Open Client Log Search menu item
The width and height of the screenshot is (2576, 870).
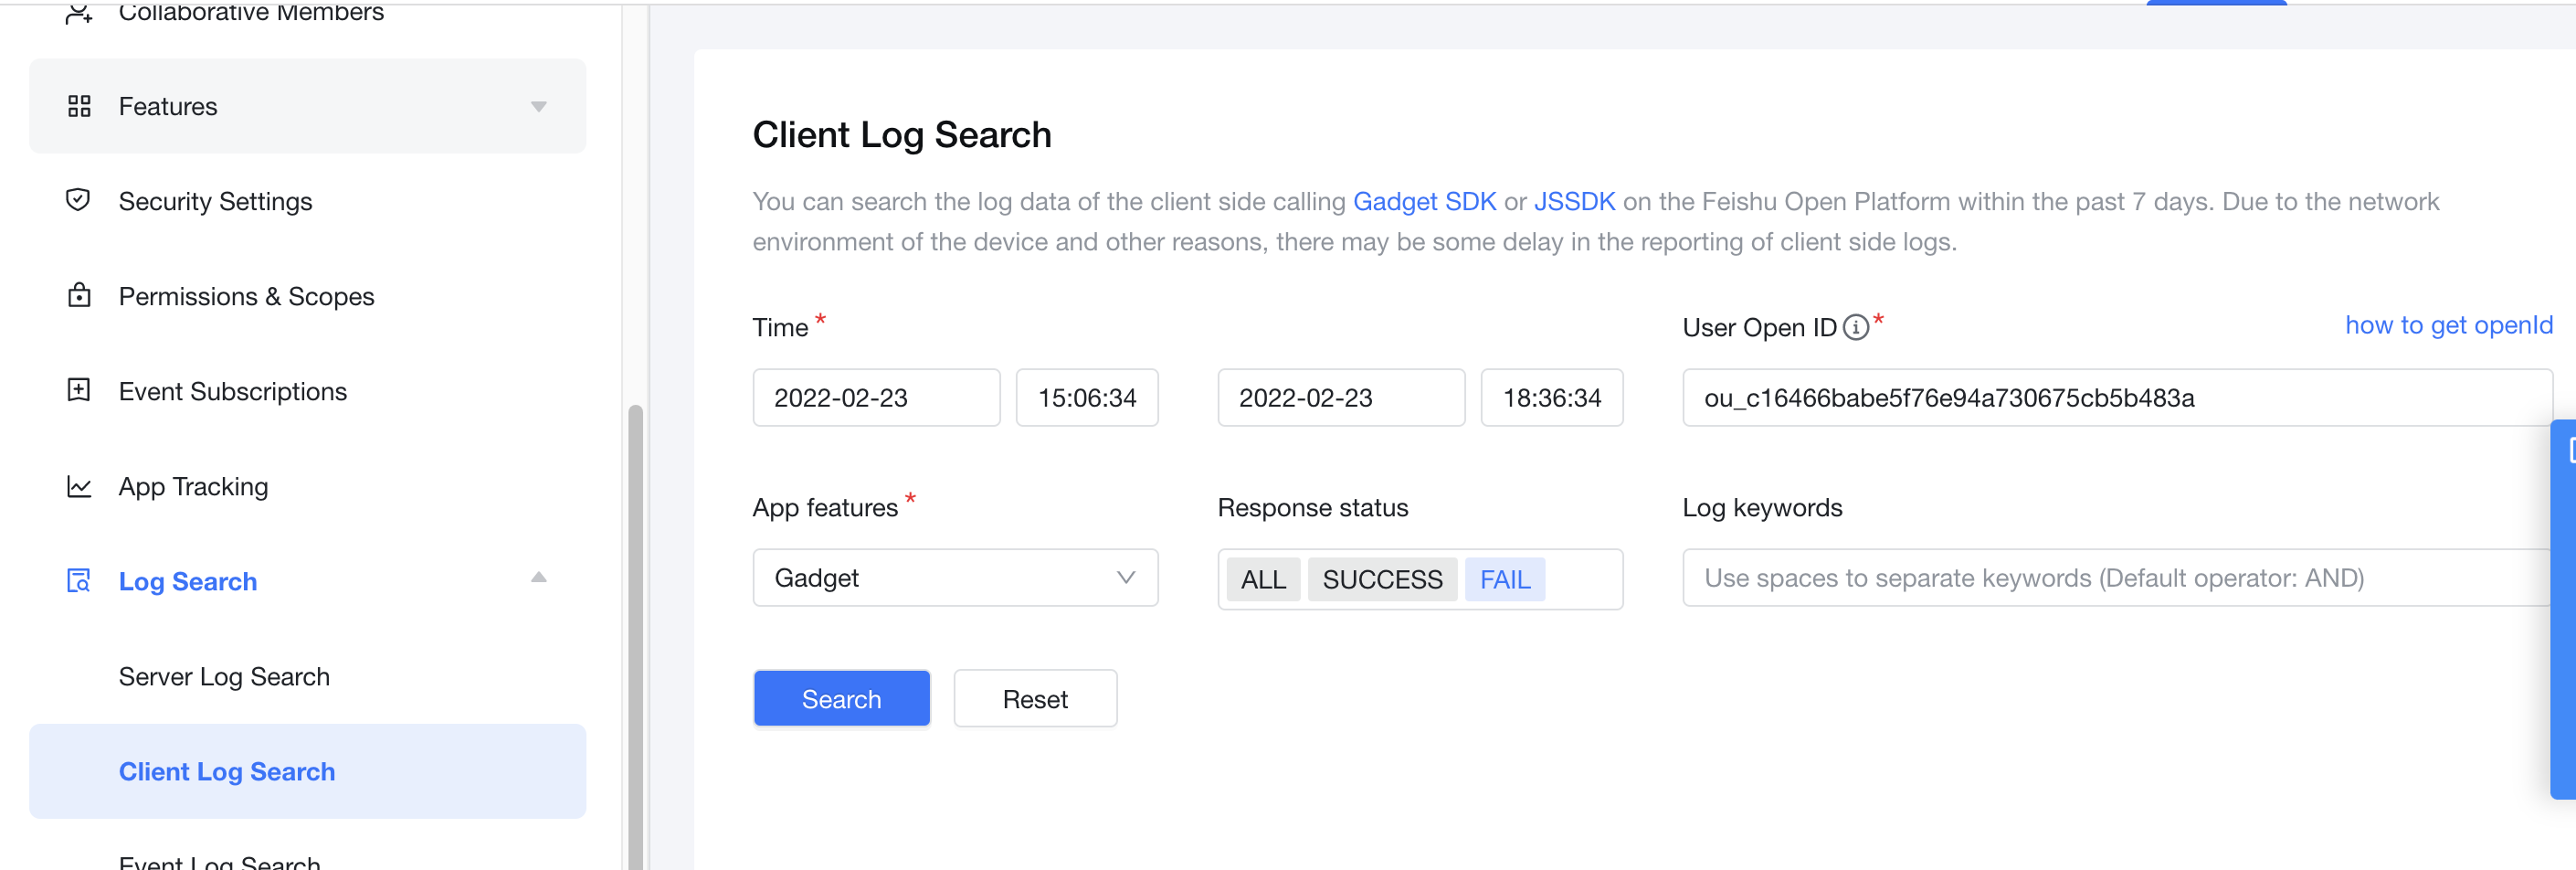pyautogui.click(x=227, y=771)
